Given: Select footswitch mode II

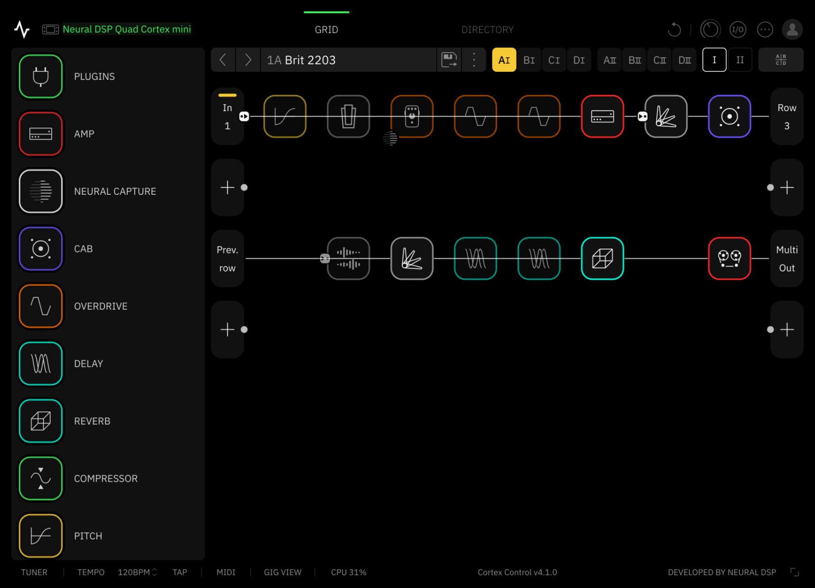Looking at the screenshot, I should 740,60.
